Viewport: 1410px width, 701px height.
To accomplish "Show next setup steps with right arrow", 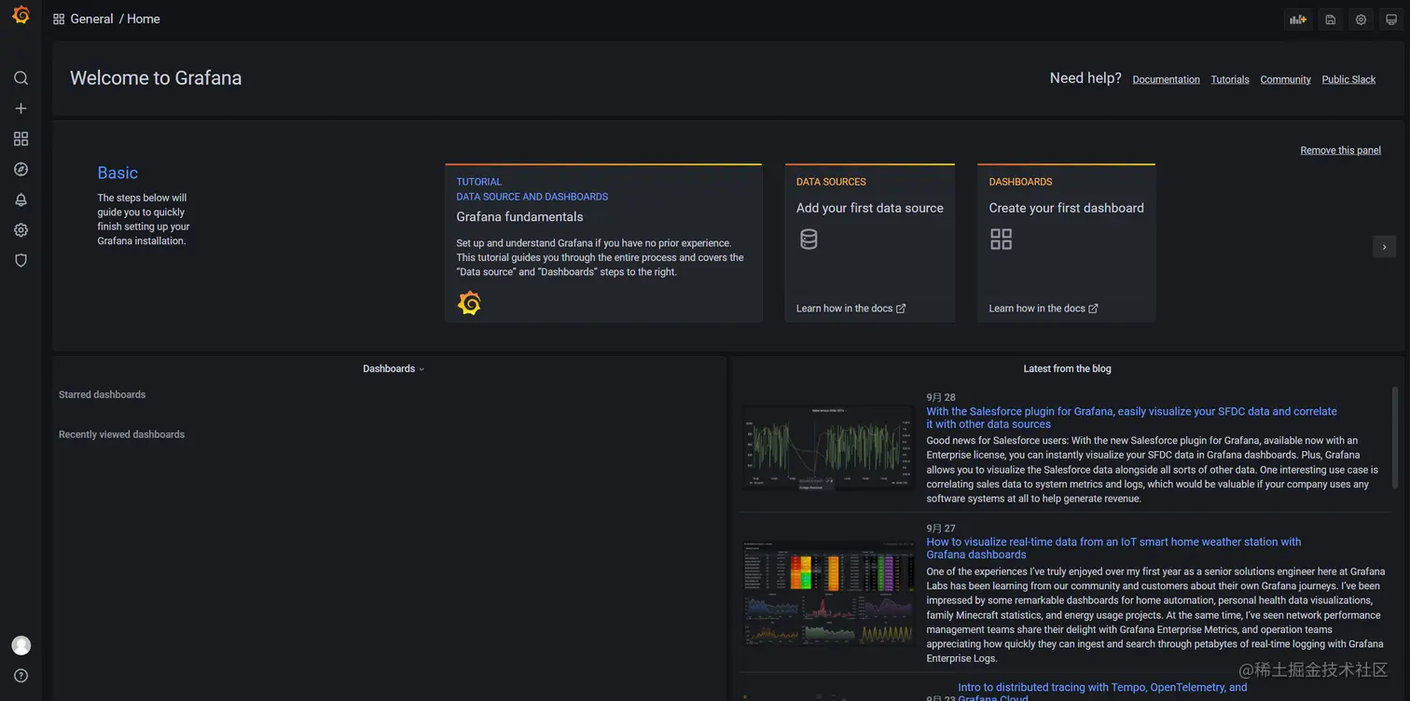I will point(1384,247).
